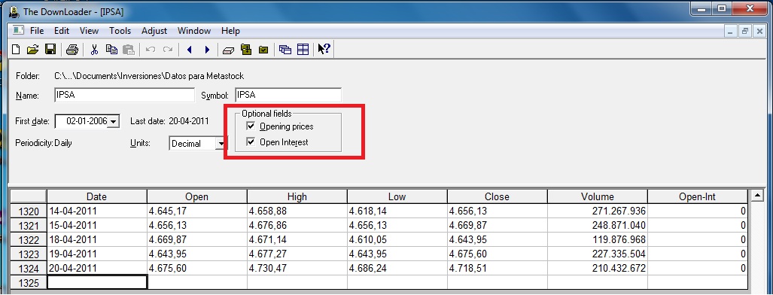Click the document icon beside File menu
Image resolution: width=773 pixels, height=295 pixels.
18,30
